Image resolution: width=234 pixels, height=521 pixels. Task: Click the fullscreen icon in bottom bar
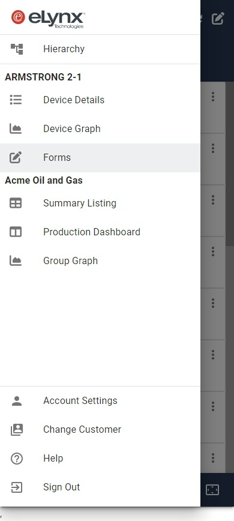[212, 490]
